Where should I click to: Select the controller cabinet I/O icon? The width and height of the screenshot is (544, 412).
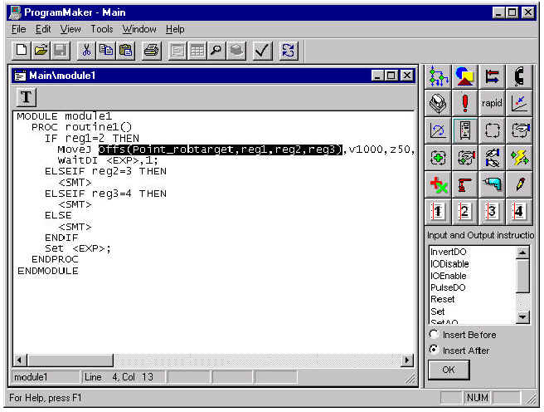(465, 130)
